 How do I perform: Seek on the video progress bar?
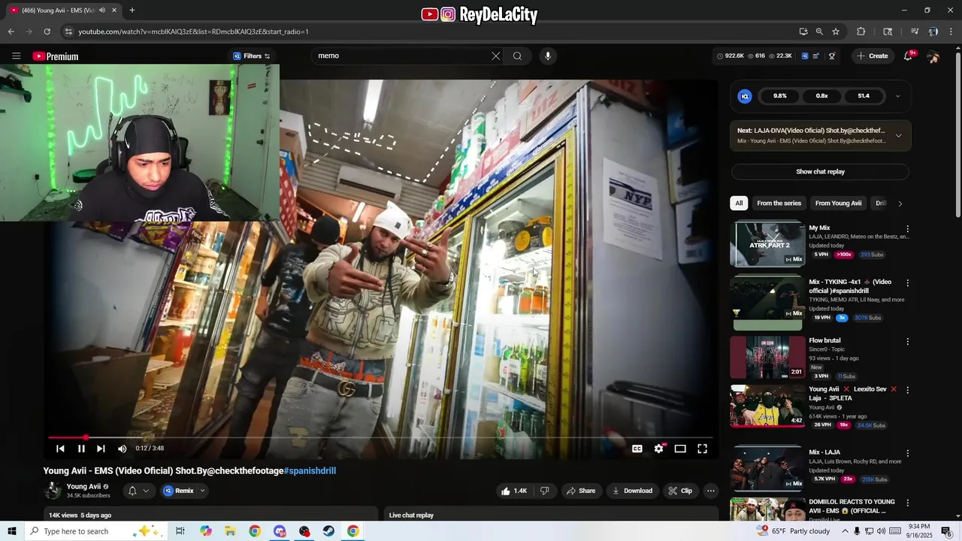coord(380,437)
